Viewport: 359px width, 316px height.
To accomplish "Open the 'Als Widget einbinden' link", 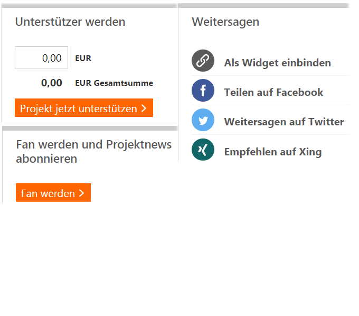I will (x=277, y=63).
